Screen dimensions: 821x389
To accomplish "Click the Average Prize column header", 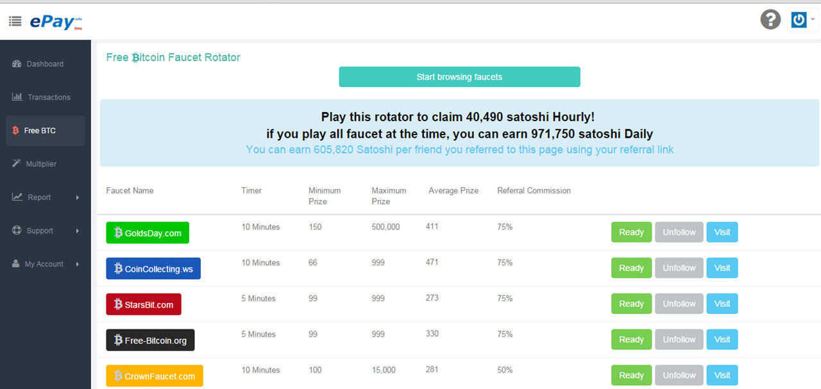I will click(453, 190).
